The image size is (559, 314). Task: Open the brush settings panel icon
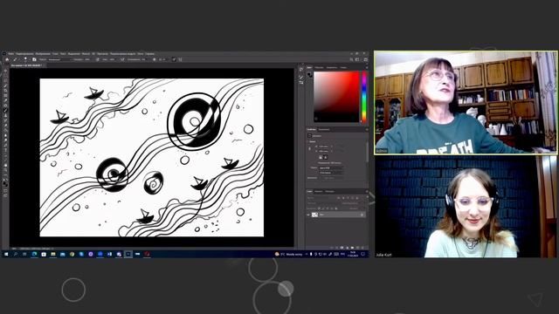[34, 59]
